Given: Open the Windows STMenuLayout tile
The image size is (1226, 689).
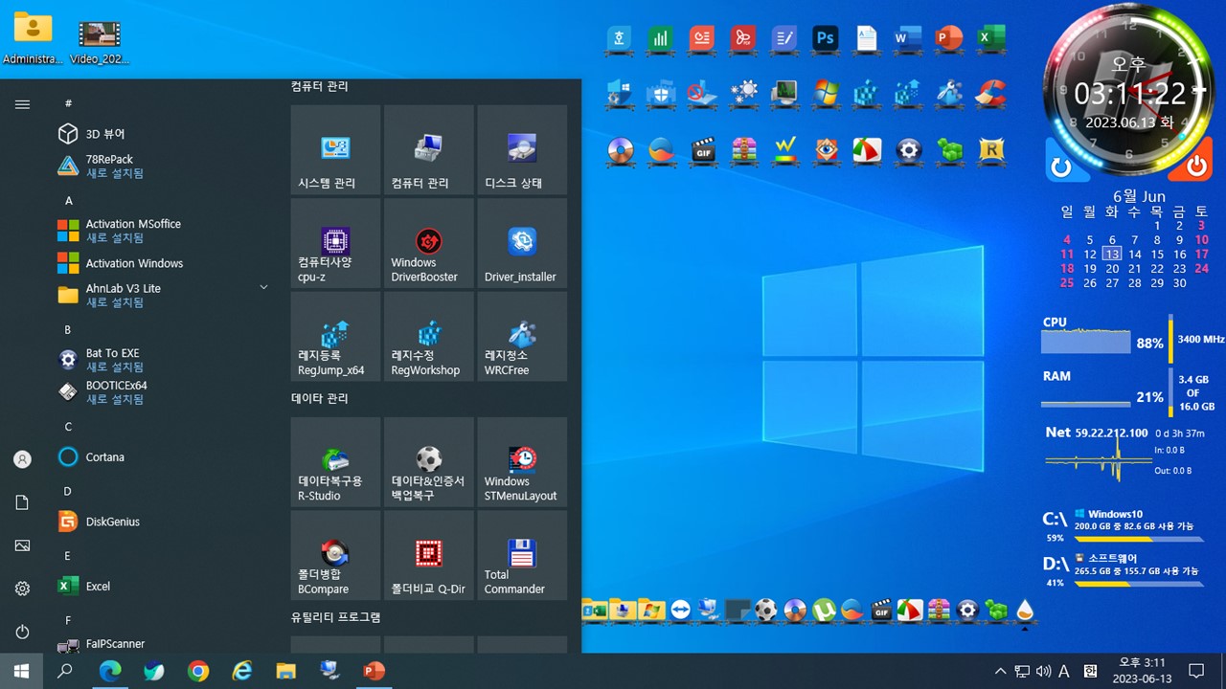Looking at the screenshot, I should tap(522, 461).
